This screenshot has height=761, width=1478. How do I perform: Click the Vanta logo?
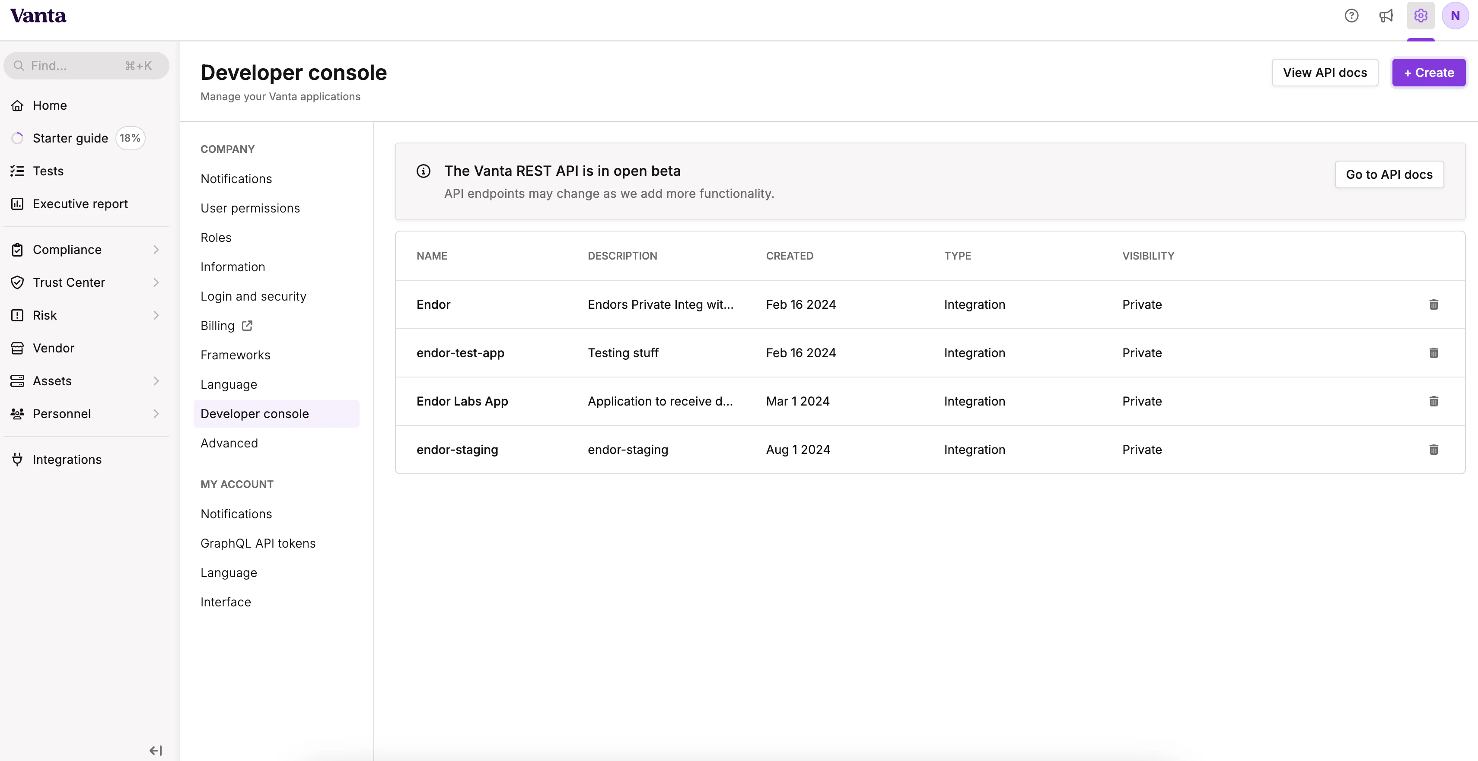(x=38, y=16)
